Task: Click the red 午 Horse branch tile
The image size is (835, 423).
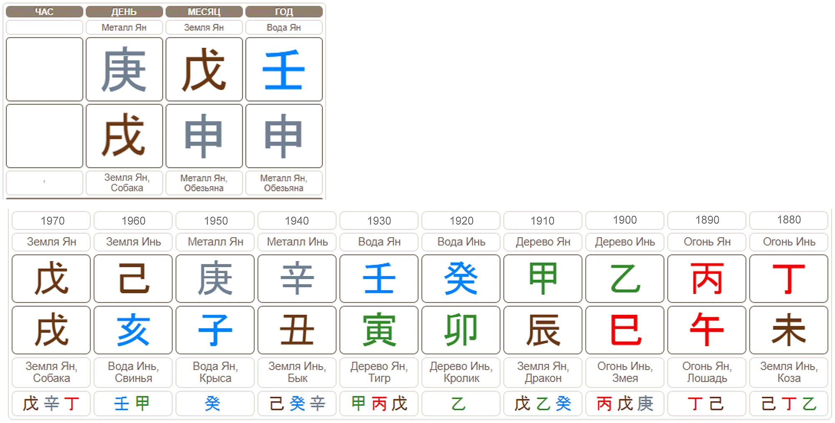Action: [x=707, y=330]
